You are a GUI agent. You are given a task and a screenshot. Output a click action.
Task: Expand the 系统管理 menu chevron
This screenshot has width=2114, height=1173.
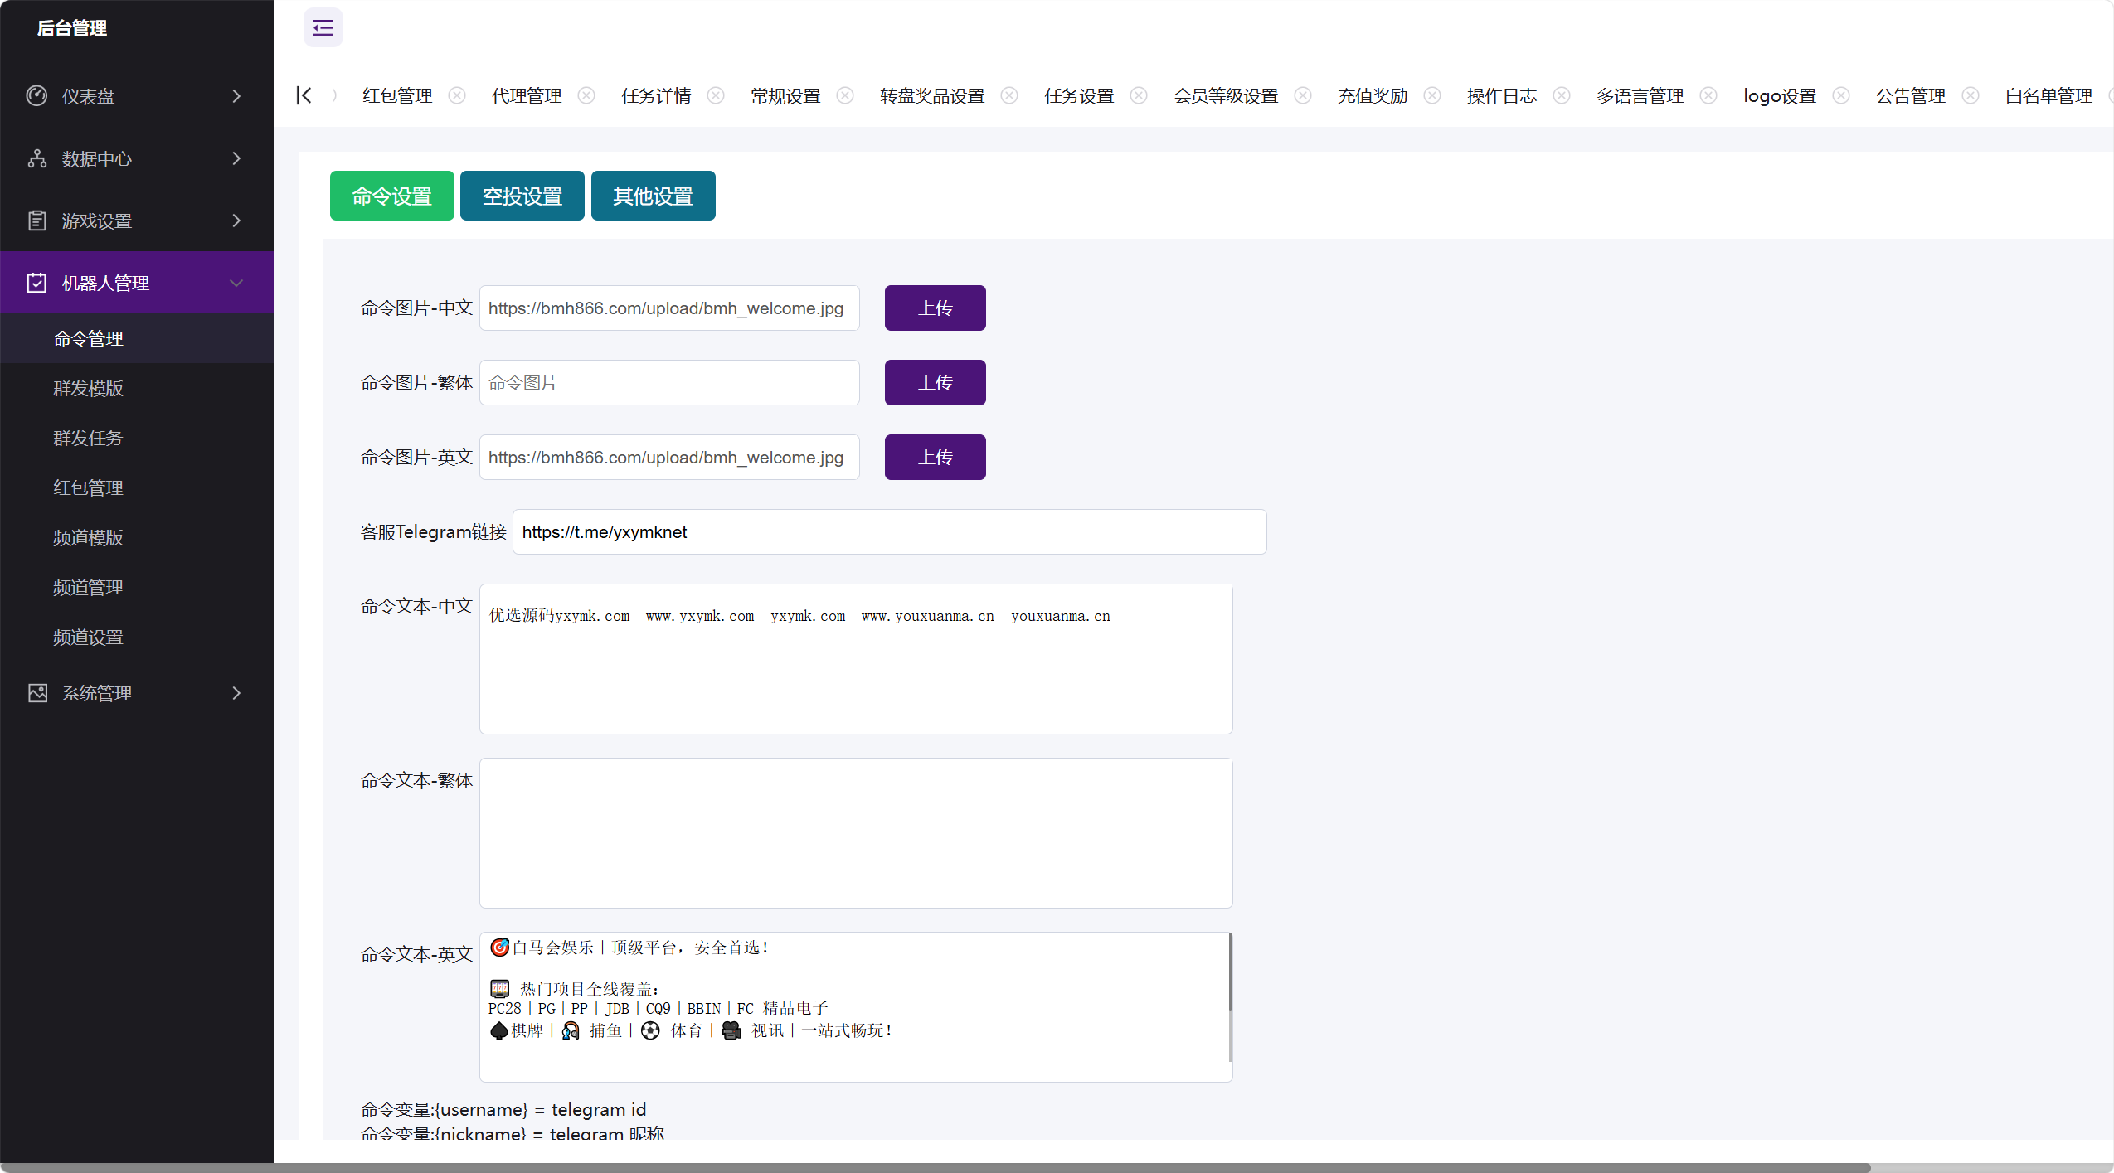pos(236,693)
